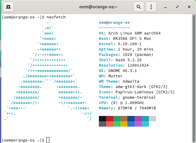Click the Resolution line 1280x1024
Viewport: 196px width, 143px height.
coord(124,65)
